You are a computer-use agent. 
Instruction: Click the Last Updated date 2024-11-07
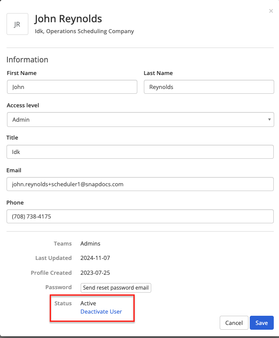95,258
